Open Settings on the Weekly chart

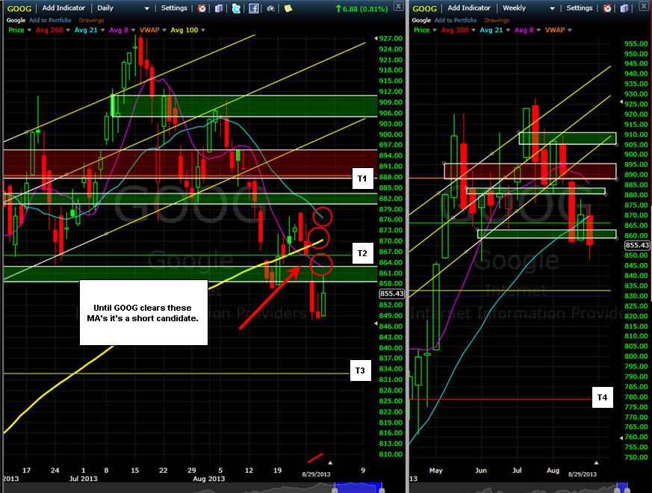tap(580, 8)
